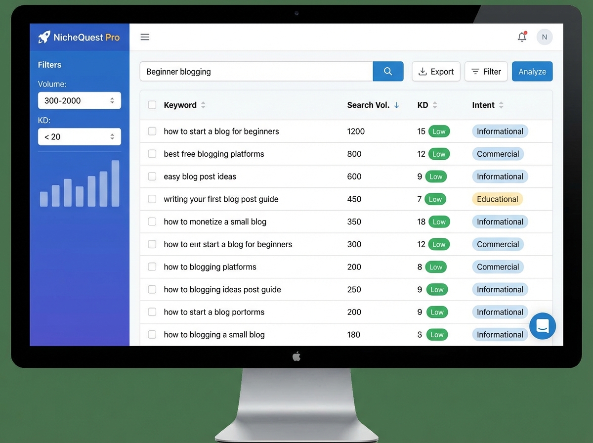This screenshot has height=443, width=593.
Task: Click the Analyze button
Action: [532, 71]
